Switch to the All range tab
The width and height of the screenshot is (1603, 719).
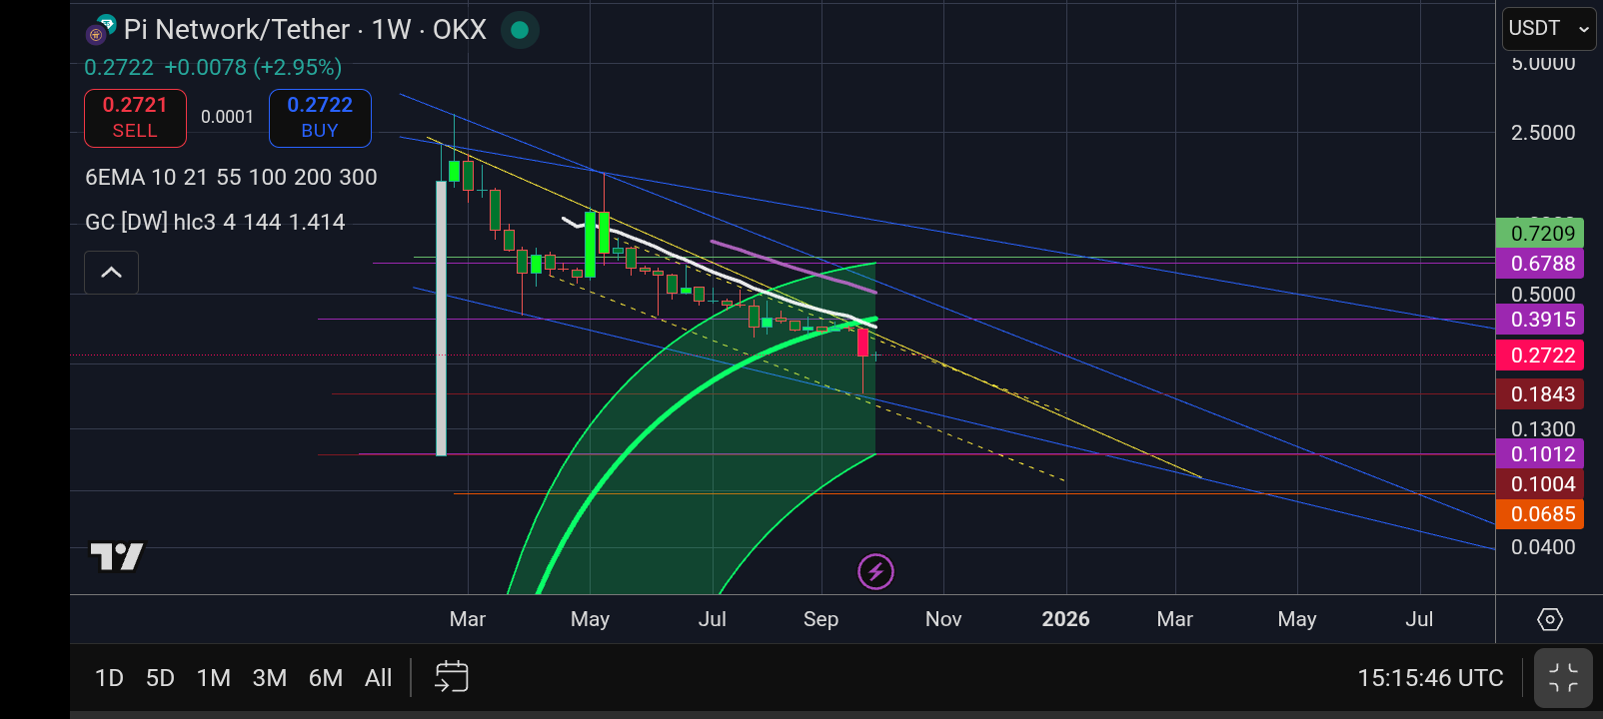pos(379,678)
